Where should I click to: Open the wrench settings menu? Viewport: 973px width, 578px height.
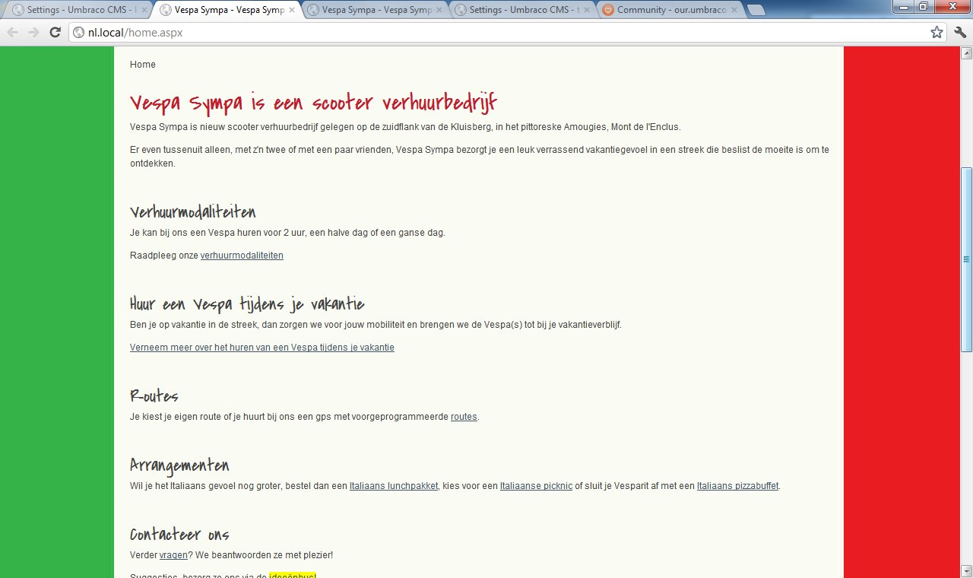click(x=960, y=32)
